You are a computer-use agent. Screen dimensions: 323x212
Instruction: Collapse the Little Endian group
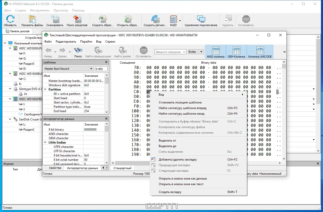pos(45,143)
